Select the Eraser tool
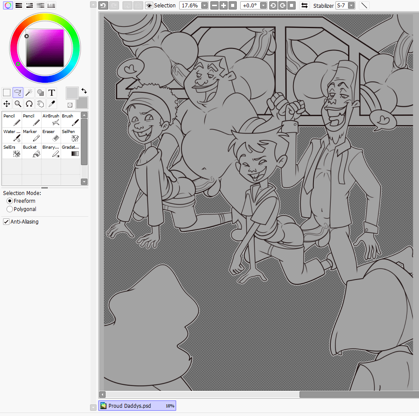 [x=51, y=135]
